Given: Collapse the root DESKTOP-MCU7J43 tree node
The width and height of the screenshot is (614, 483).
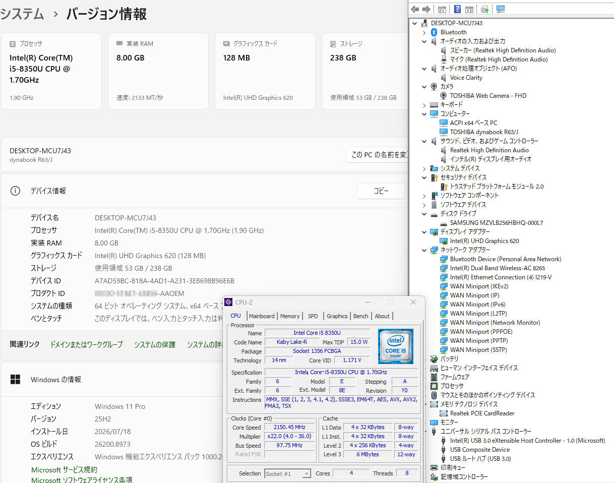Looking at the screenshot, I should pos(415,23).
